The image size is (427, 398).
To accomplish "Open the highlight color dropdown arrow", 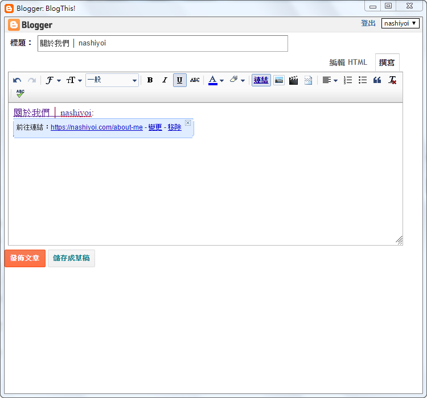I will point(243,81).
